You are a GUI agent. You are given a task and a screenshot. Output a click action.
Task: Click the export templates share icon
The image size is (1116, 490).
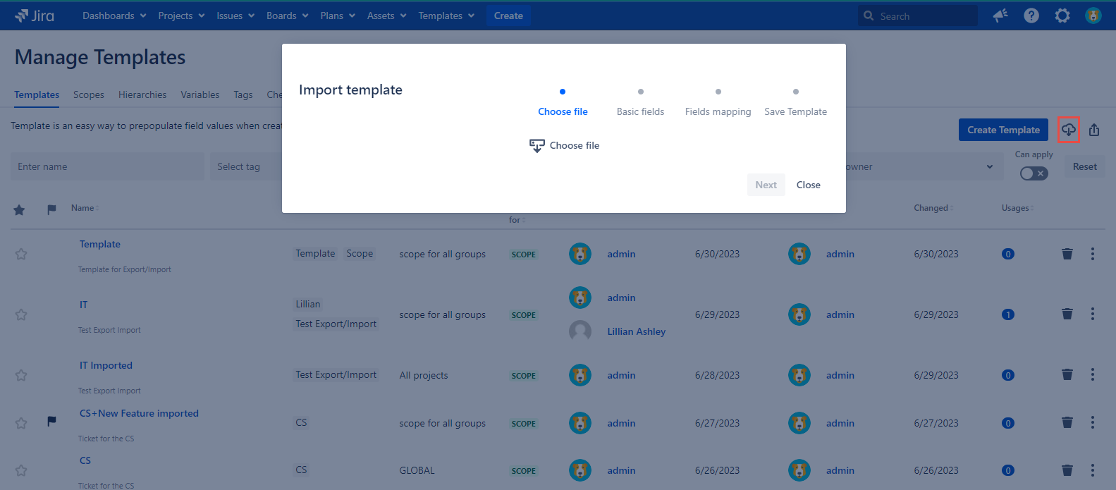pos(1094,130)
